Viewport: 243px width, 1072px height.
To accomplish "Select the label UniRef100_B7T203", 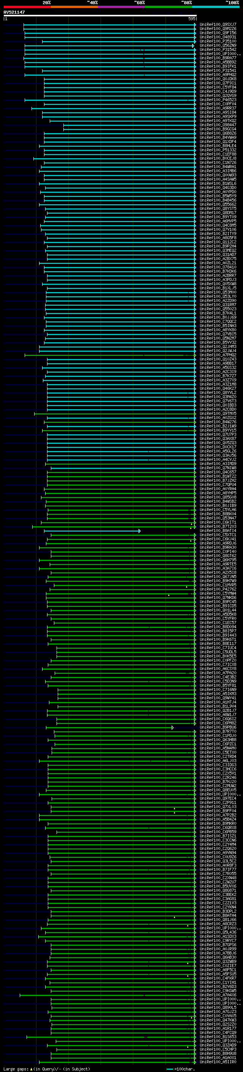I will tap(218, 526).
